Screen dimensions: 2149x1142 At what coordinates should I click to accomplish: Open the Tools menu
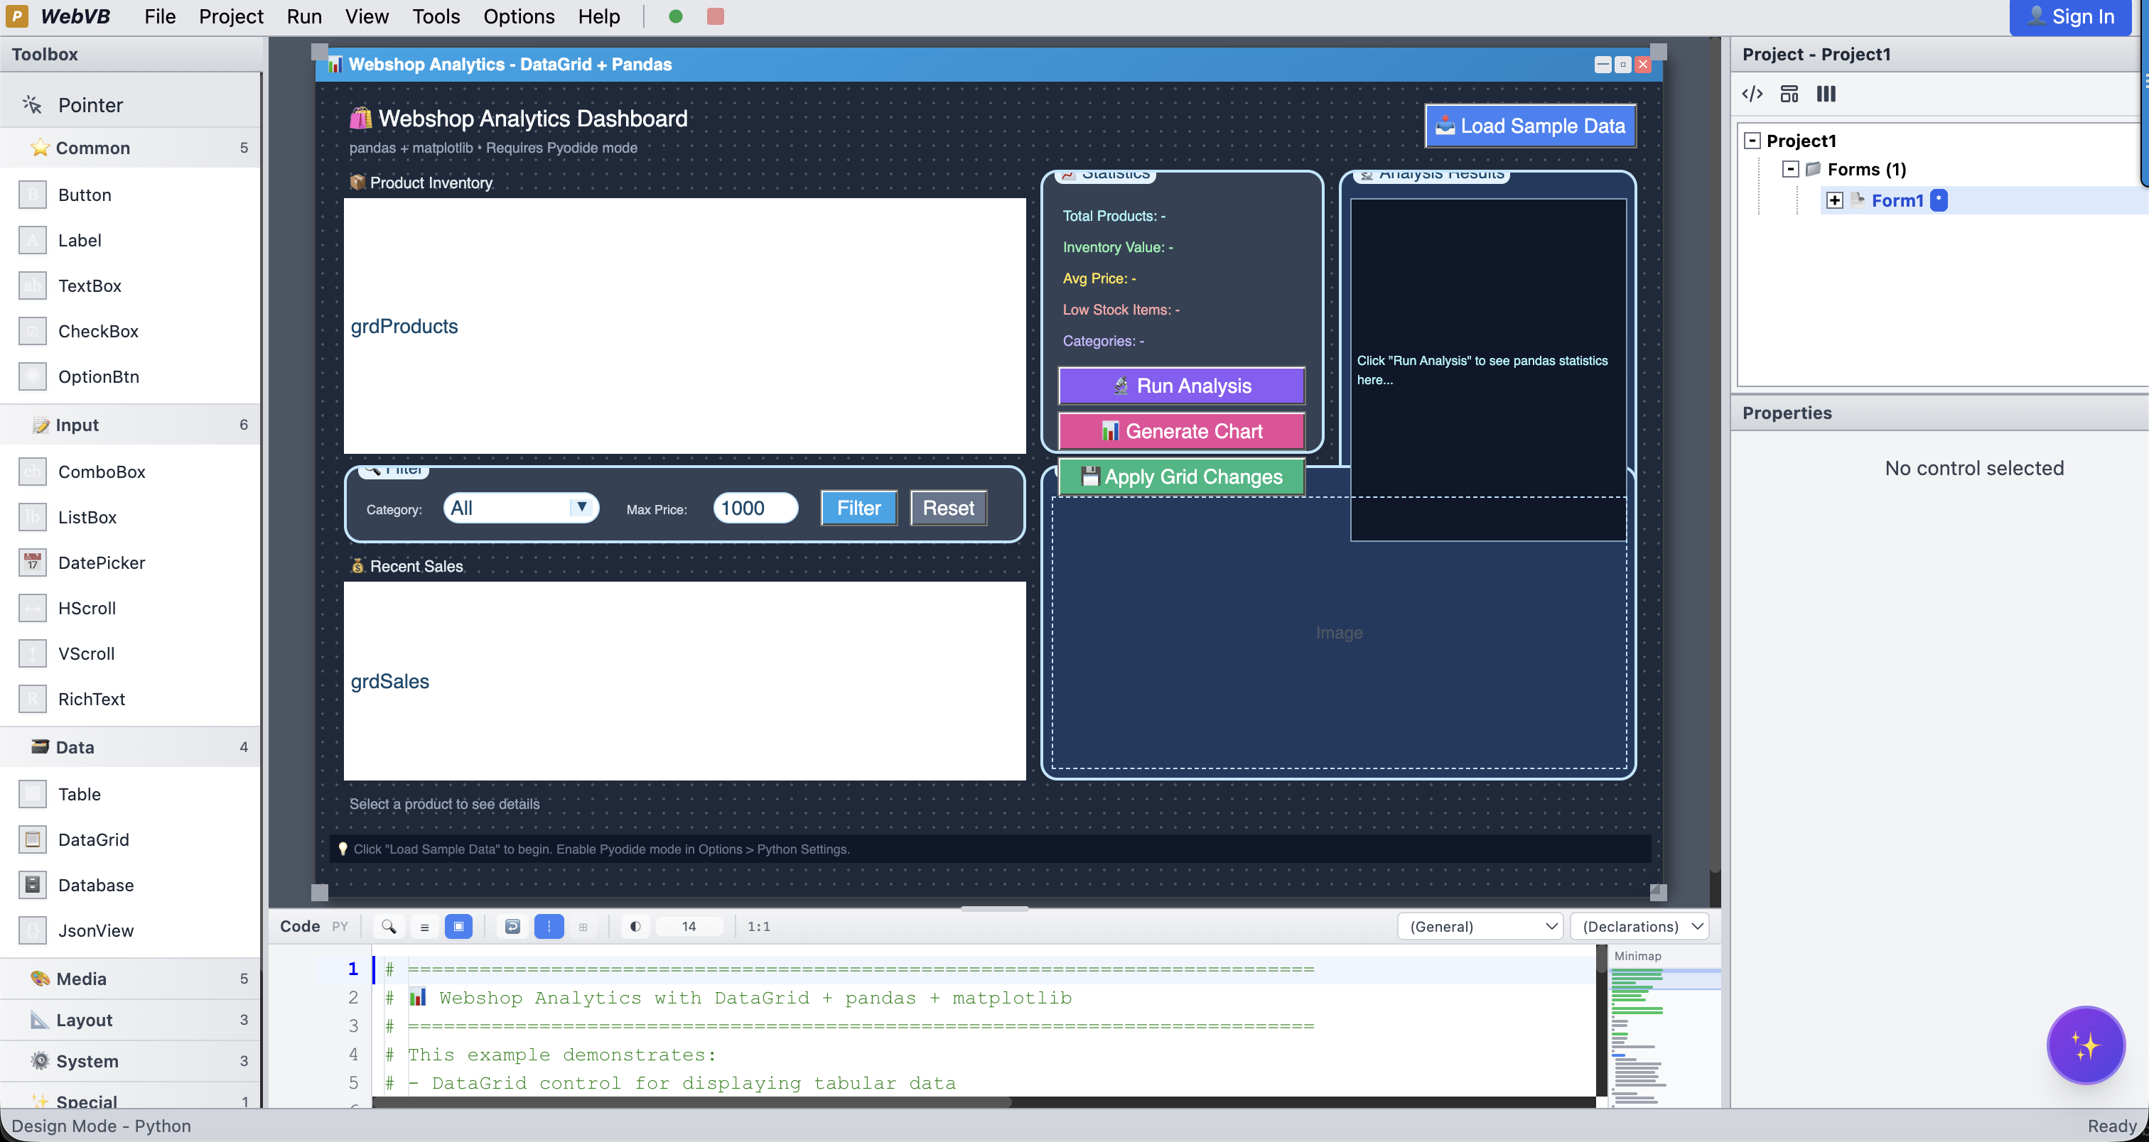coord(436,16)
